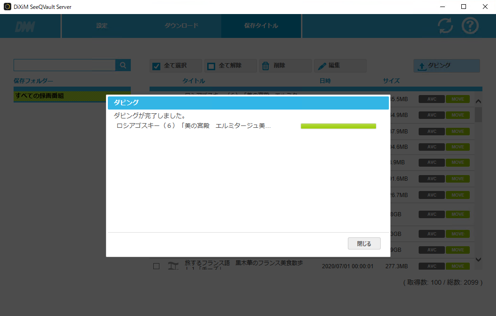Tick the checkbox for 旅するフランス語 row
The image size is (496, 316).
pyautogui.click(x=157, y=266)
